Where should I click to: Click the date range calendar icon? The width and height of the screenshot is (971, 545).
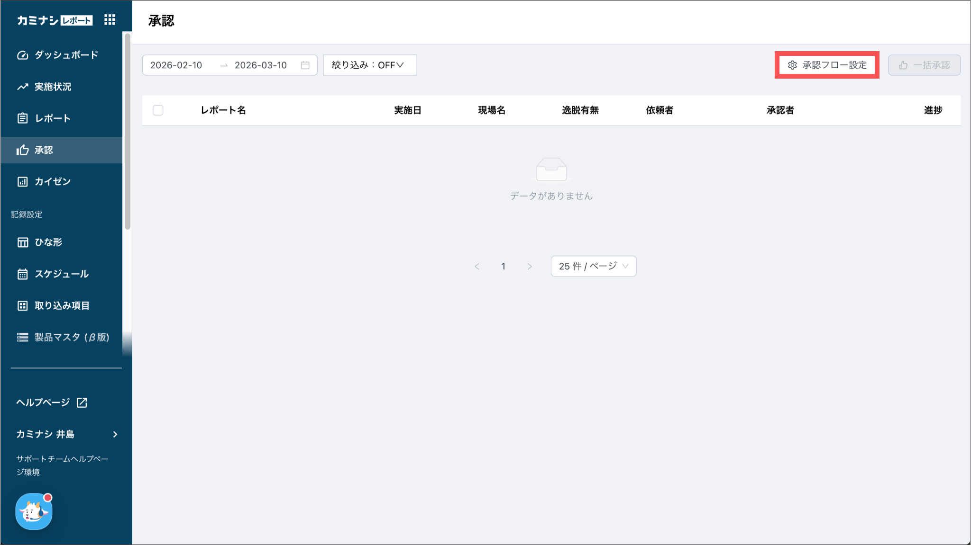pos(305,65)
